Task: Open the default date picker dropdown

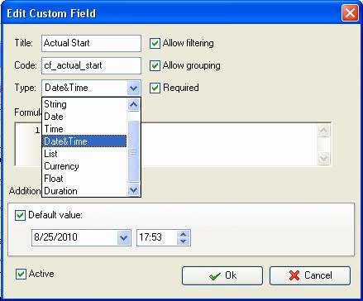Action: pyautogui.click(x=123, y=237)
